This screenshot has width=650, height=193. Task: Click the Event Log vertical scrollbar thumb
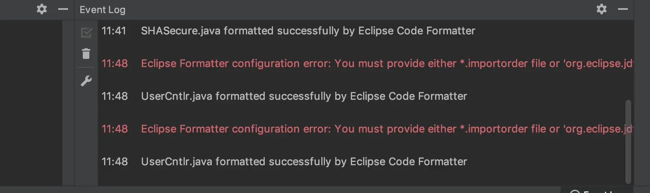coord(628,142)
